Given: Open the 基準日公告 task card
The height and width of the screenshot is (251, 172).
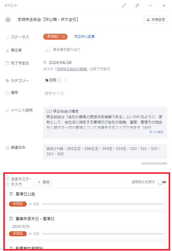Looking at the screenshot, I should 86,199.
